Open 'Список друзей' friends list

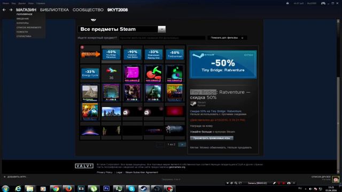coord(321,177)
